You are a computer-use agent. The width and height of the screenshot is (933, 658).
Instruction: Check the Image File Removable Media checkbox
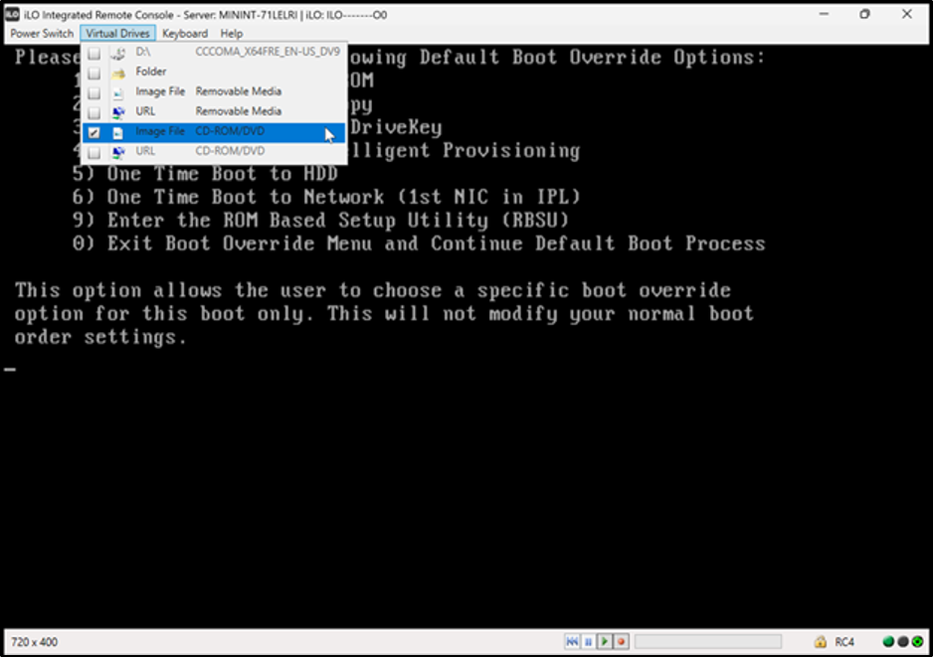pos(94,93)
